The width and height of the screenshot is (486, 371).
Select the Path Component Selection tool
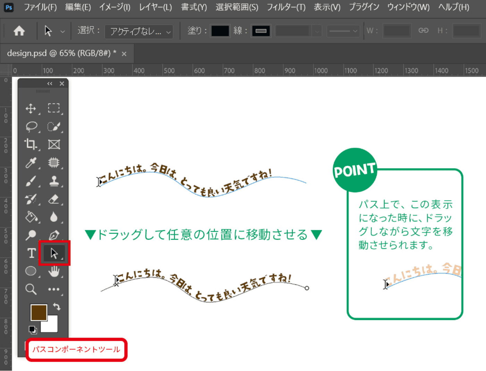54,253
